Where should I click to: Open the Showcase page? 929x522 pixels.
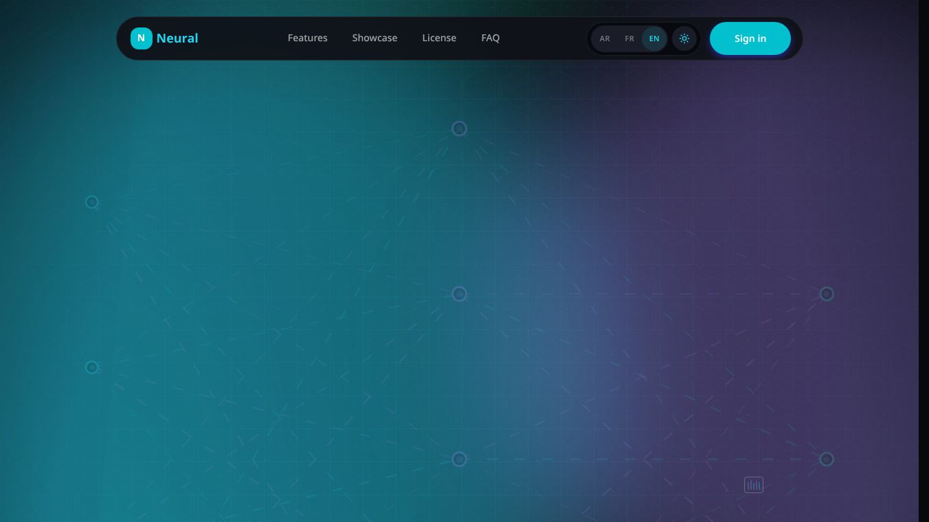tap(374, 38)
